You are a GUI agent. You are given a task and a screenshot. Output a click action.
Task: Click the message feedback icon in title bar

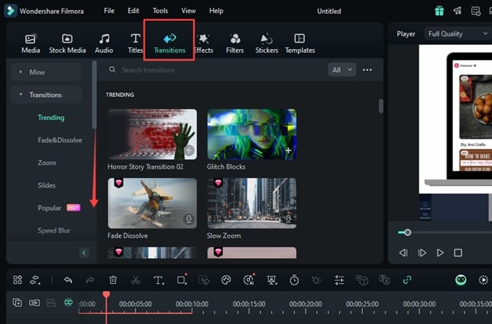(475, 11)
